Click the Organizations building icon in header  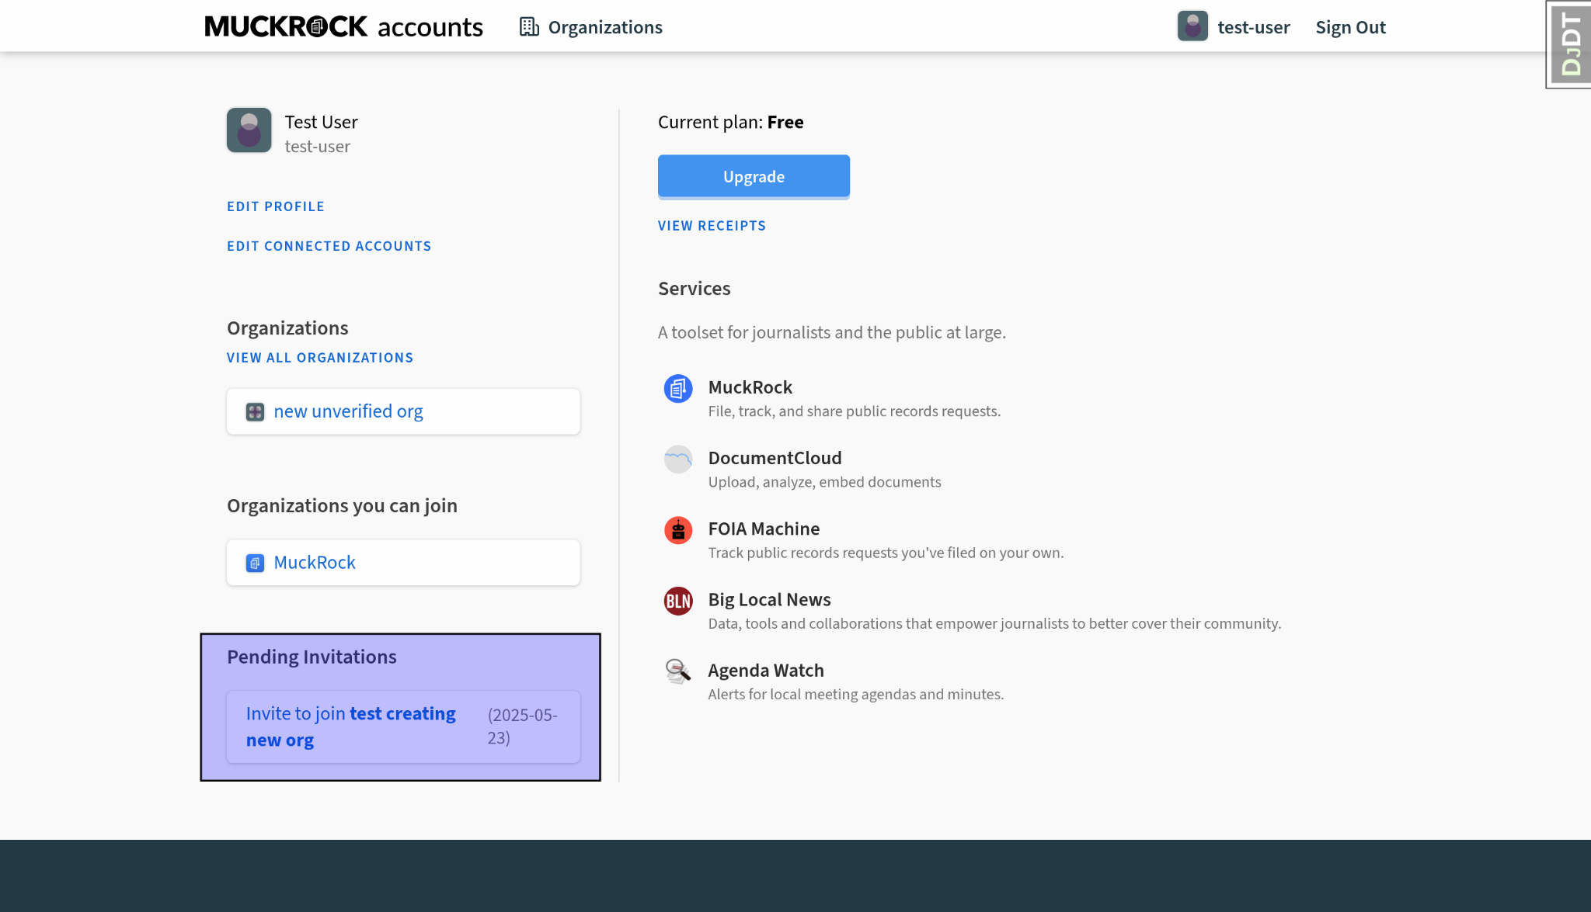point(529,27)
